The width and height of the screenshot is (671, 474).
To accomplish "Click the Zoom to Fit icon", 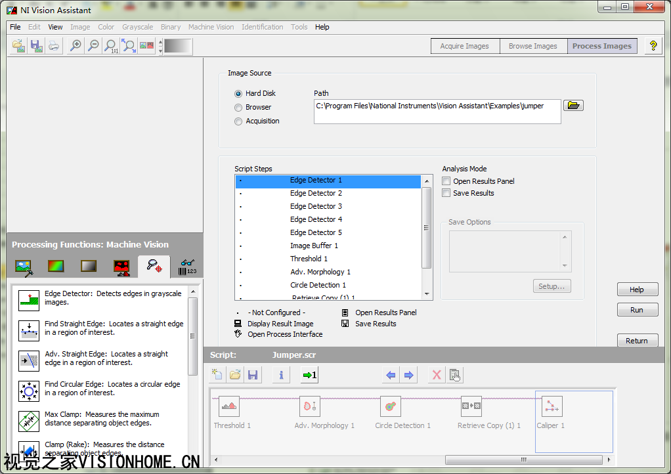I will point(129,45).
